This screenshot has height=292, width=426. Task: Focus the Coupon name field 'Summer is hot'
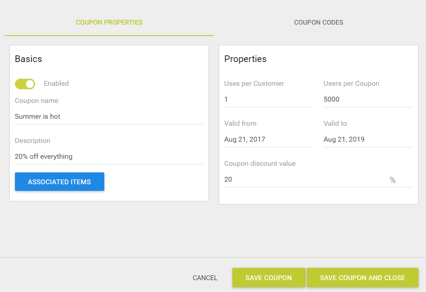(109, 117)
